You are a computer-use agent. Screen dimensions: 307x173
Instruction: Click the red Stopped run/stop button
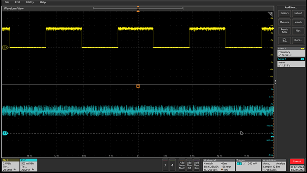click(x=297, y=161)
